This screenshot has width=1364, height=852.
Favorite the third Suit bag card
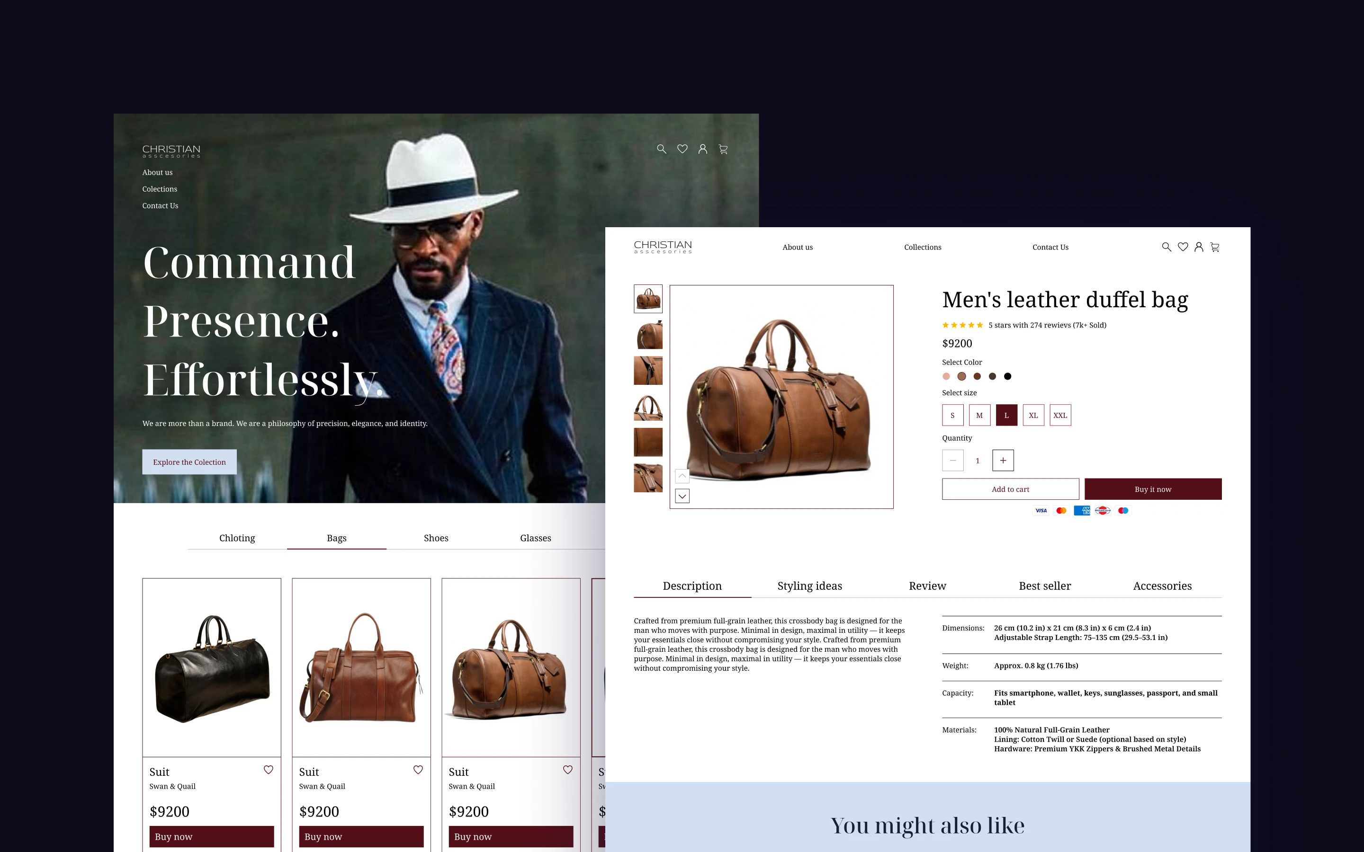coord(567,770)
